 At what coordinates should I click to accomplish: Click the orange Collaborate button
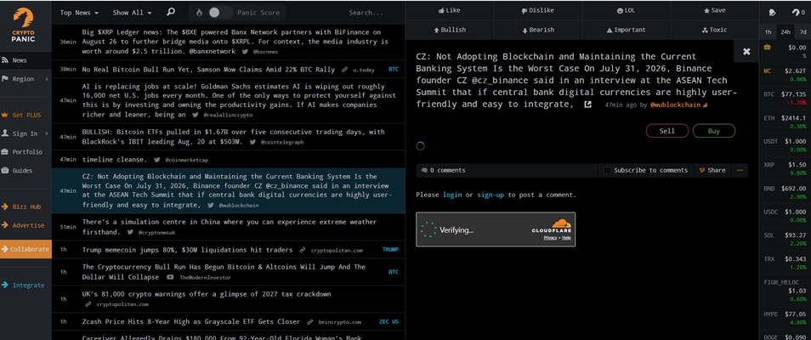click(x=26, y=249)
